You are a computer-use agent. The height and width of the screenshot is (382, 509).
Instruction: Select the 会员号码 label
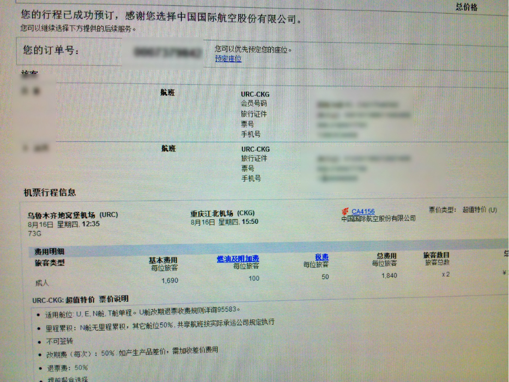[253, 103]
